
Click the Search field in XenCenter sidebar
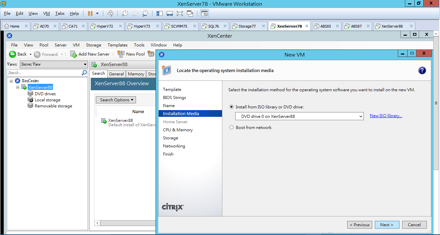(44, 73)
